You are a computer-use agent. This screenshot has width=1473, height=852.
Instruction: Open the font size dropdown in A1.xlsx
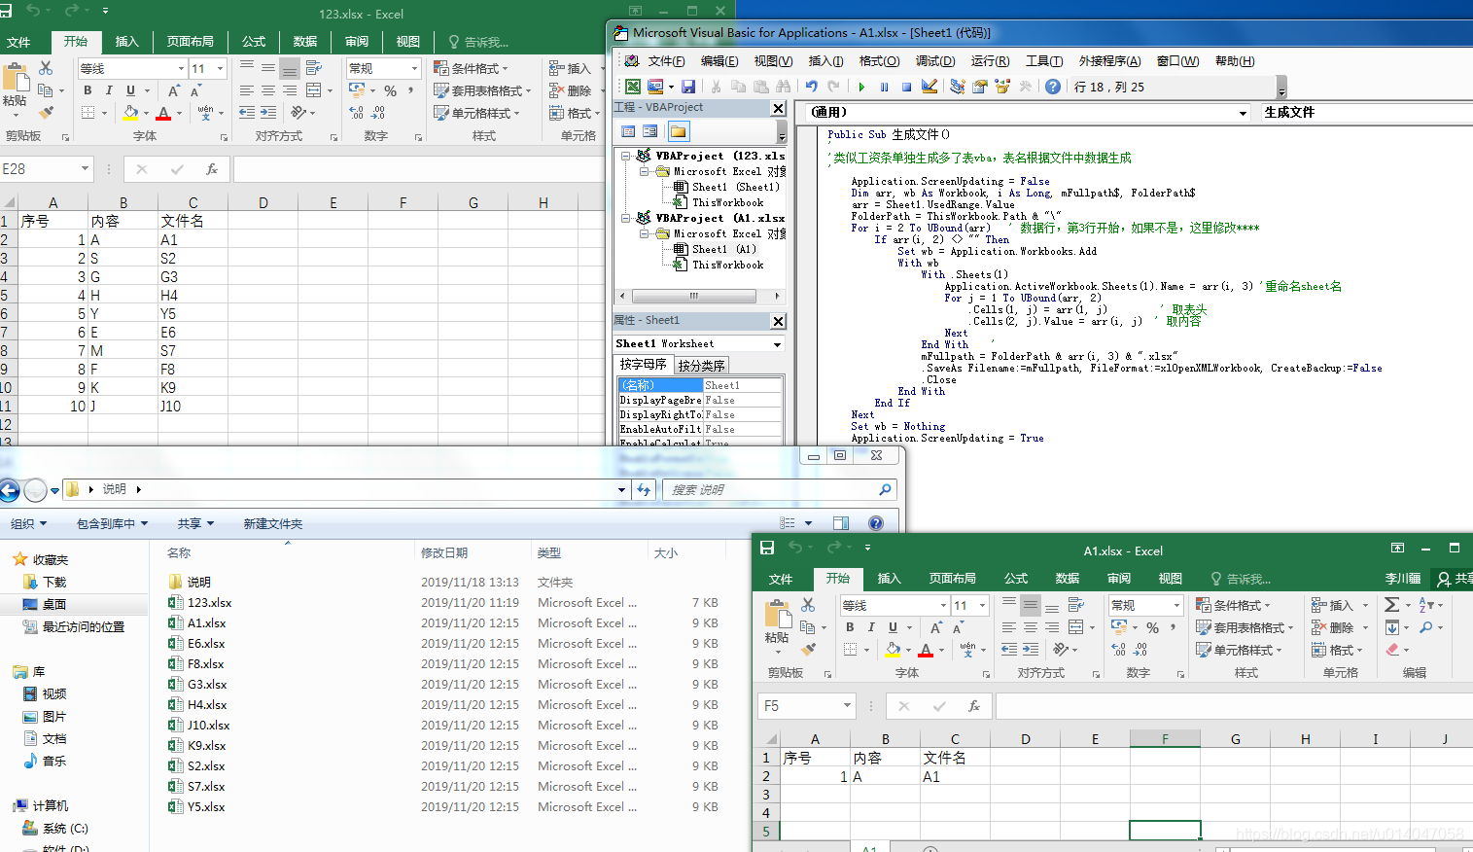tap(982, 605)
